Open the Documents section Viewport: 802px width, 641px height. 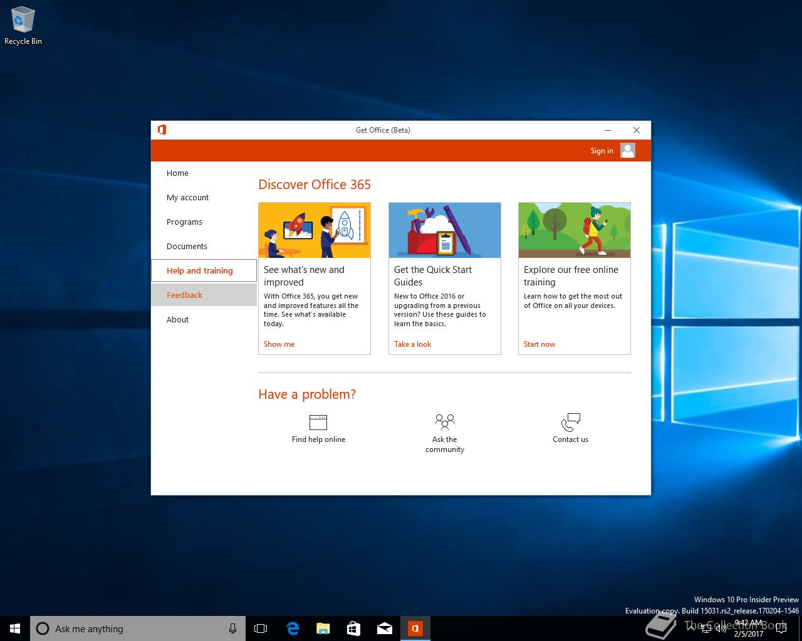[x=204, y=247]
